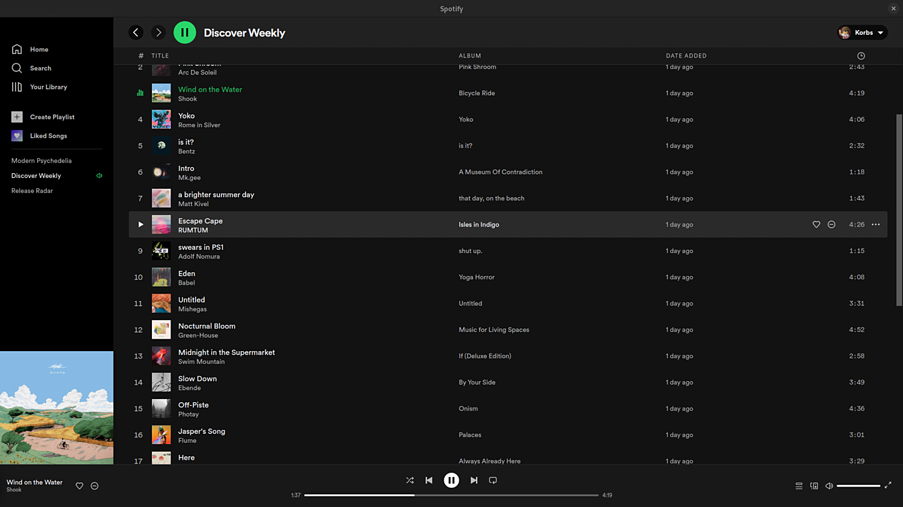Toggle repeat mode
903x507 pixels.
tap(492, 480)
